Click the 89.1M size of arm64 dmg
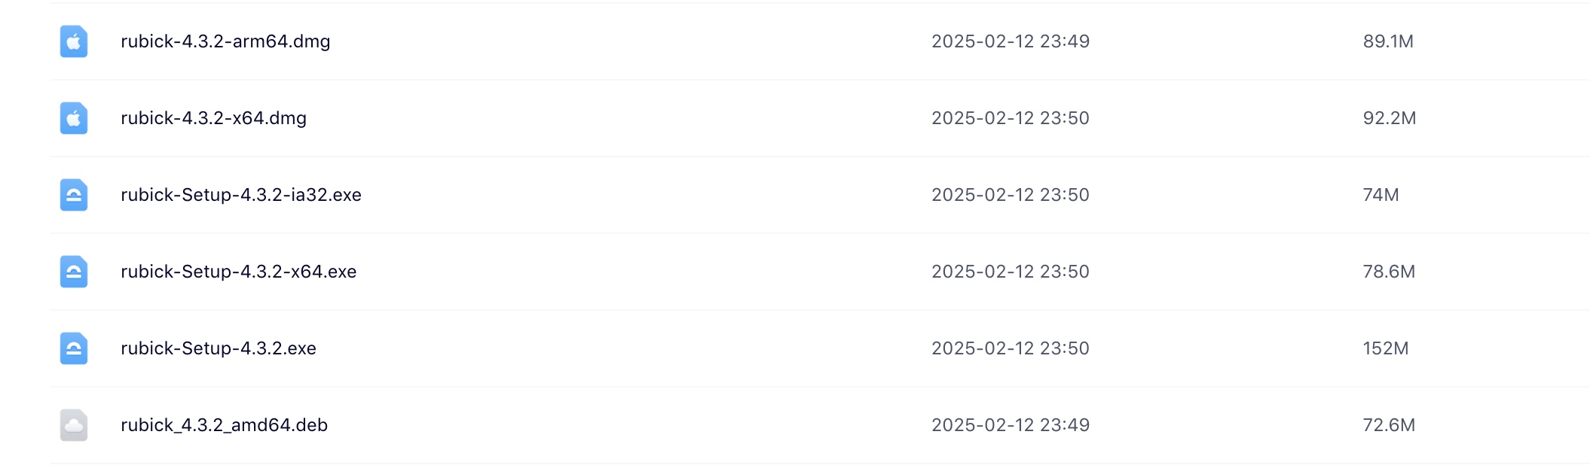The height and width of the screenshot is (471, 1590). point(1388,41)
